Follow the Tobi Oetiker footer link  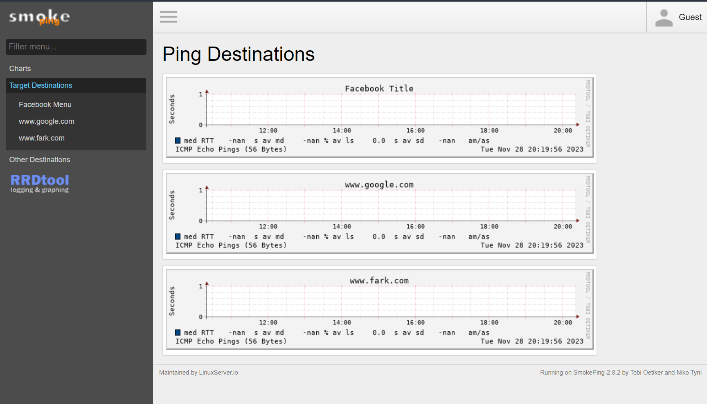tap(646, 373)
